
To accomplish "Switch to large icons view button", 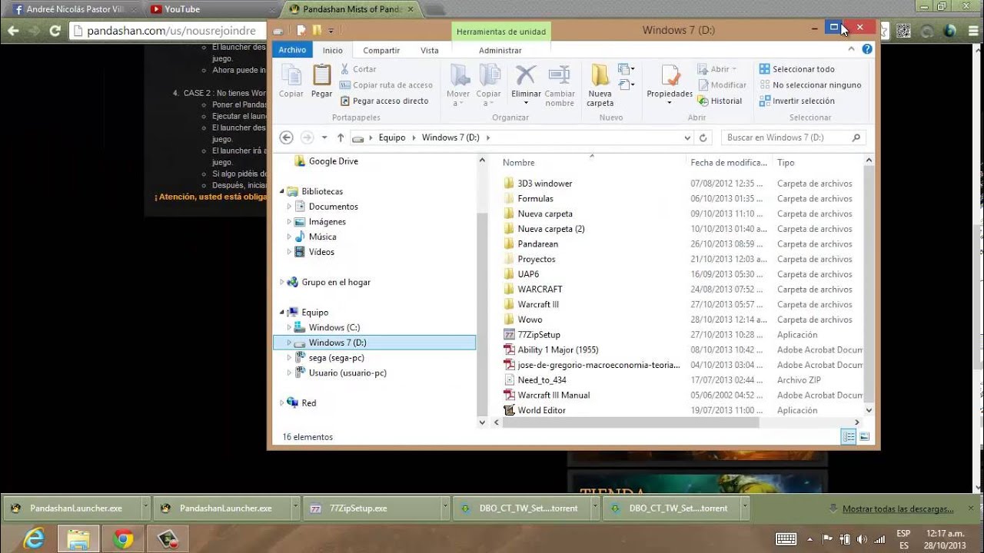I will [x=864, y=436].
